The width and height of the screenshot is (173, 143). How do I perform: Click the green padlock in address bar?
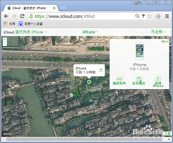coord(31,16)
